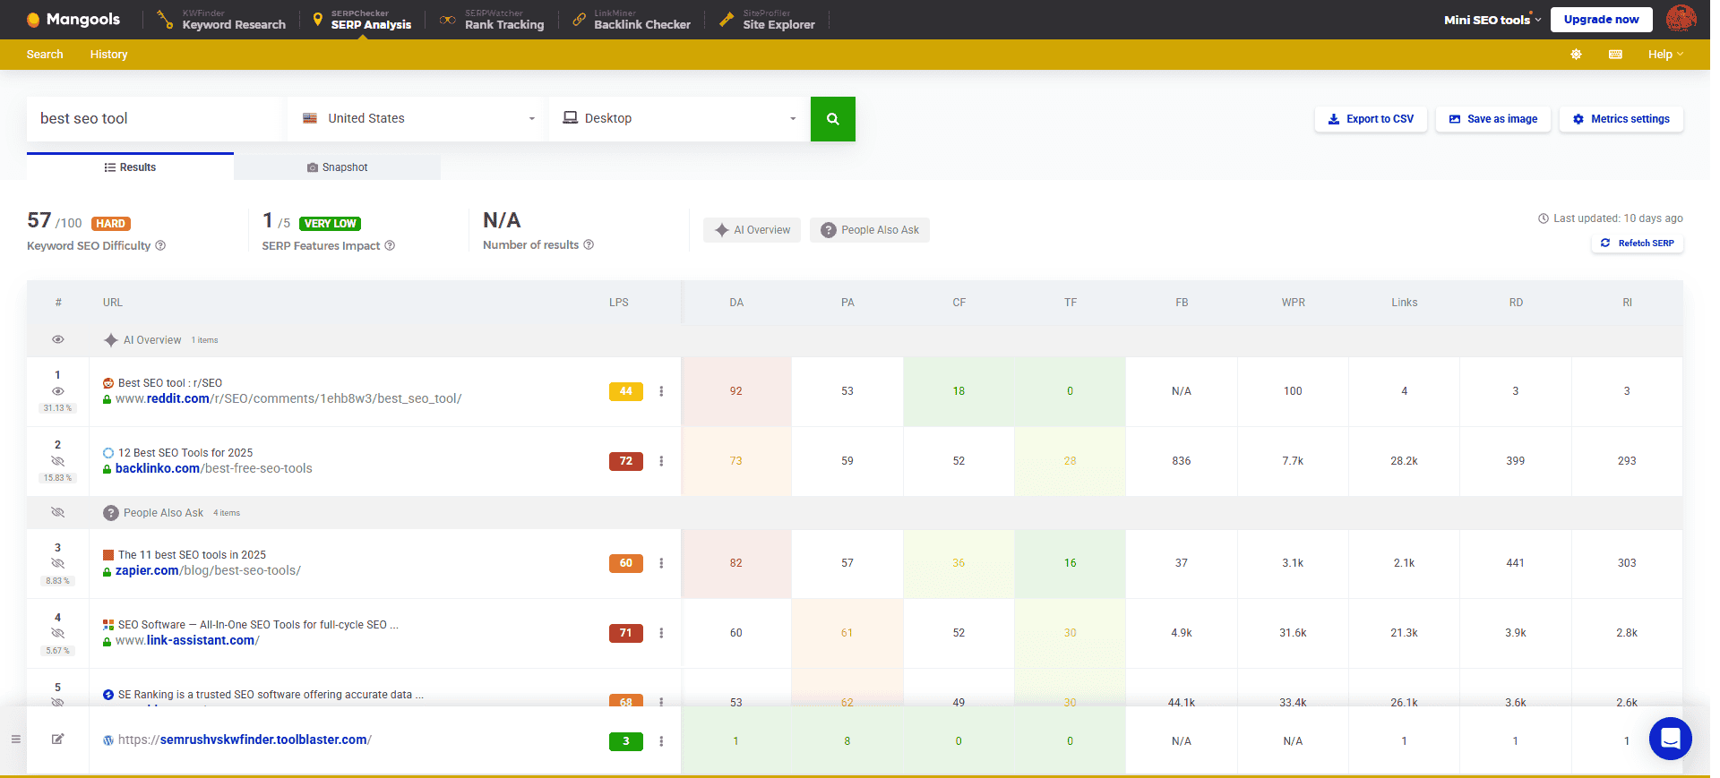Open SiteProfiler Site Explorer tool

[x=767, y=19]
